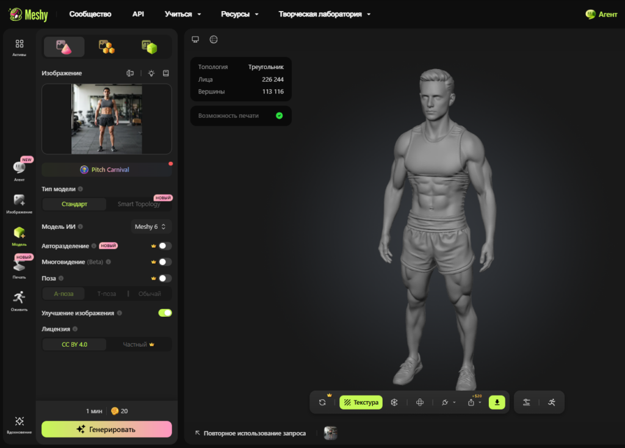Image resolution: width=625 pixels, height=448 pixels.
Task: Select the text-to-3D tab with the green cube
Action: [150, 46]
